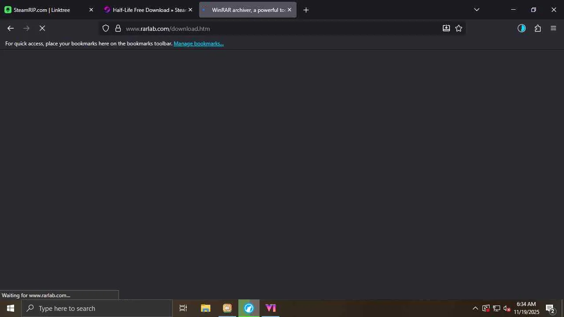Open Windows Task View
Image resolution: width=564 pixels, height=317 pixels.
coord(183,308)
